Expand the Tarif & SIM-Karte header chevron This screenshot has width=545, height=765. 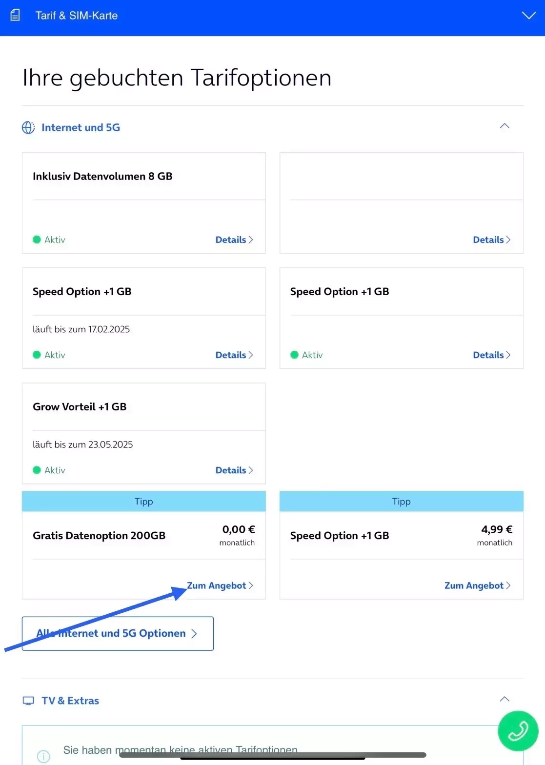click(528, 16)
